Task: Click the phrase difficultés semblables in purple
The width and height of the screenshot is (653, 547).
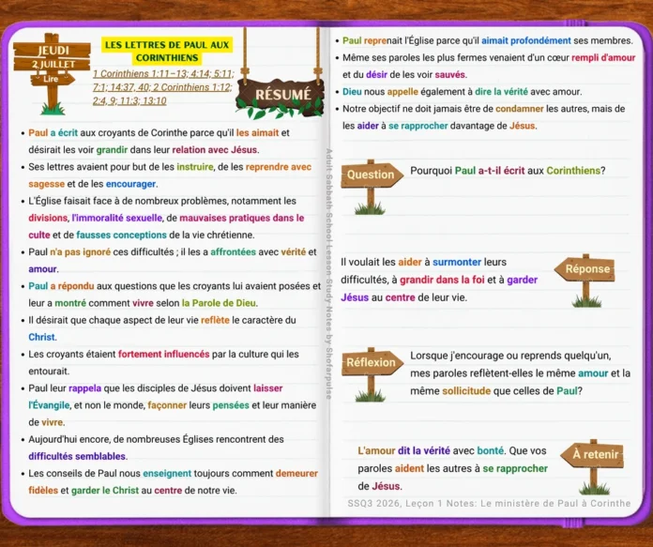Action: (77, 456)
